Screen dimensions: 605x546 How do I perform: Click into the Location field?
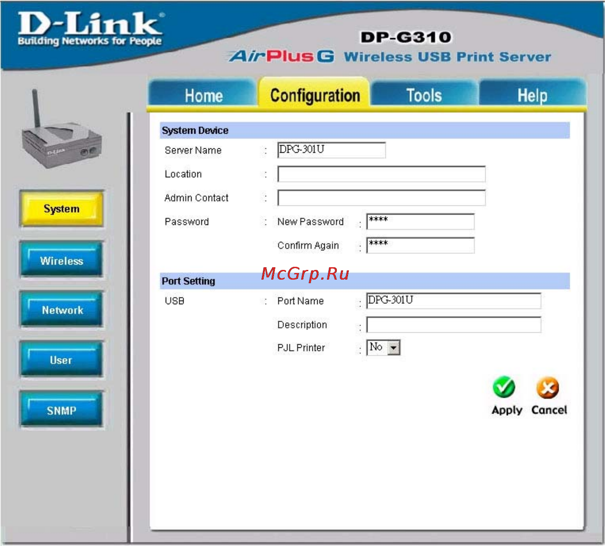381,174
